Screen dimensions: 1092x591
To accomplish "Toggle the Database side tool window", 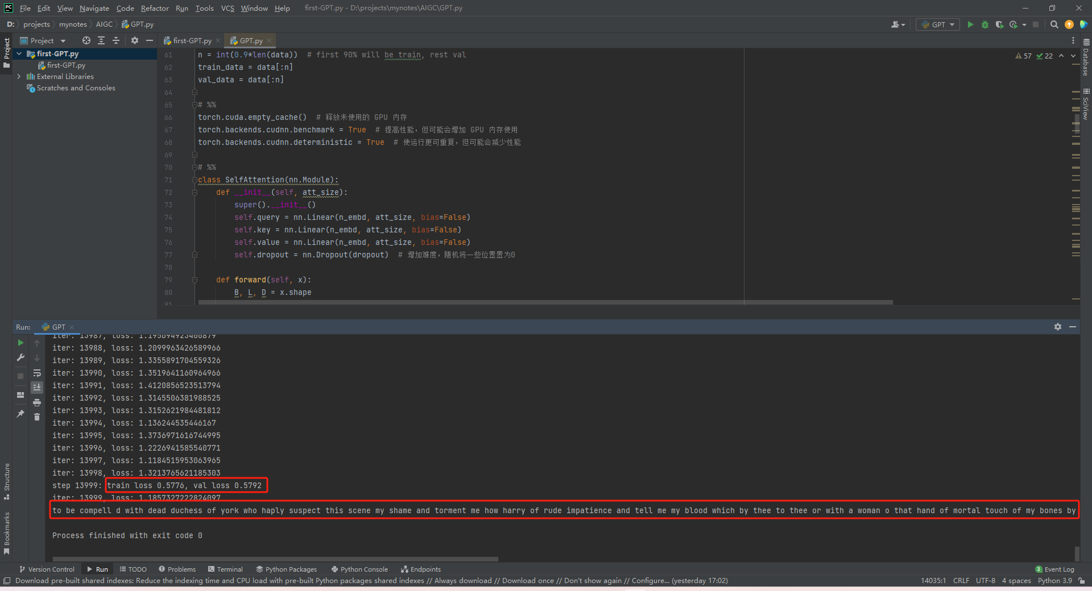I will pos(1086,57).
